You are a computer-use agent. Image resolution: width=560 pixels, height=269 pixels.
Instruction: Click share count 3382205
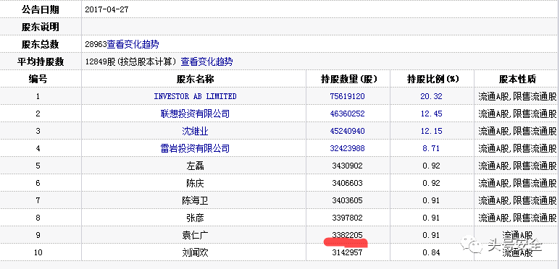point(348,235)
